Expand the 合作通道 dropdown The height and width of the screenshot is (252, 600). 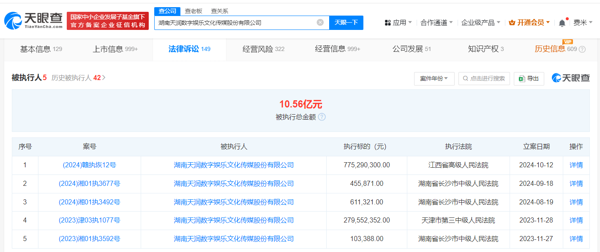[436, 23]
